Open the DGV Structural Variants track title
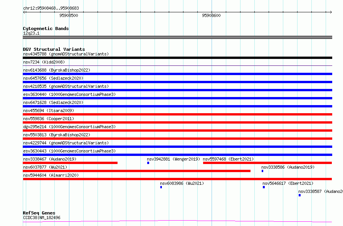The width and height of the screenshot is (343, 226). pos(54,49)
